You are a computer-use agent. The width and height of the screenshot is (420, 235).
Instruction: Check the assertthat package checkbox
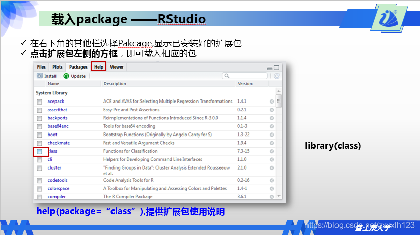39,110
